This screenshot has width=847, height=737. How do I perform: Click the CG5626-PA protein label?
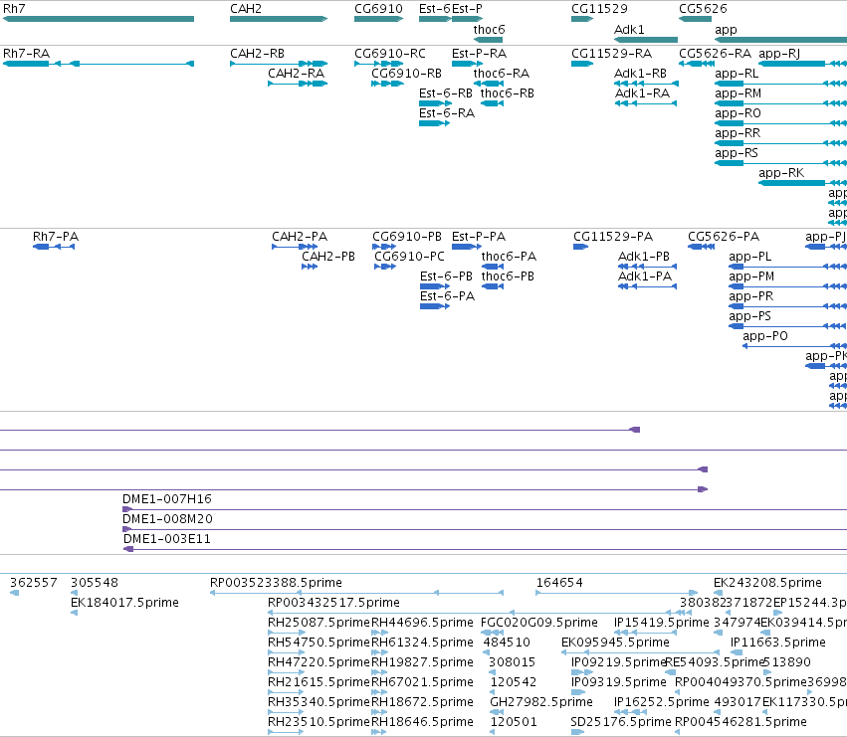(x=724, y=237)
